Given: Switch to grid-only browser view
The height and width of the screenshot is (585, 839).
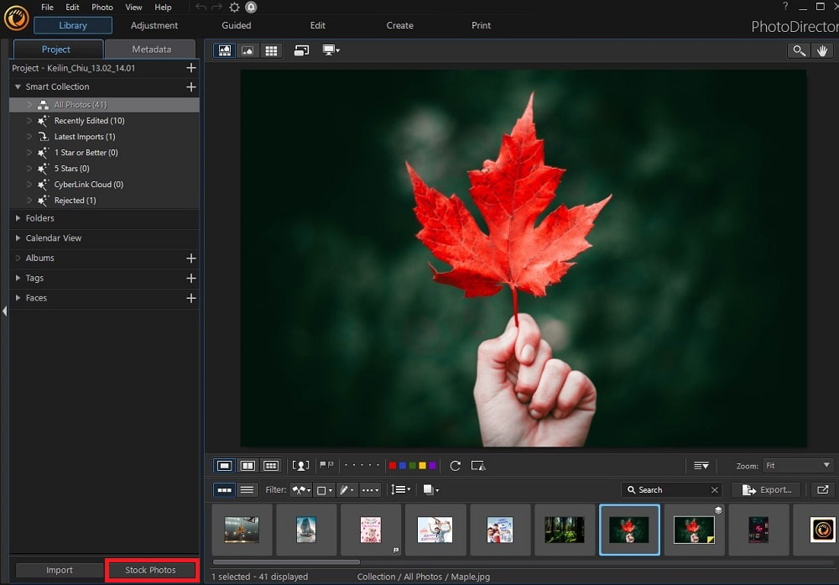Looking at the screenshot, I should coord(270,50).
